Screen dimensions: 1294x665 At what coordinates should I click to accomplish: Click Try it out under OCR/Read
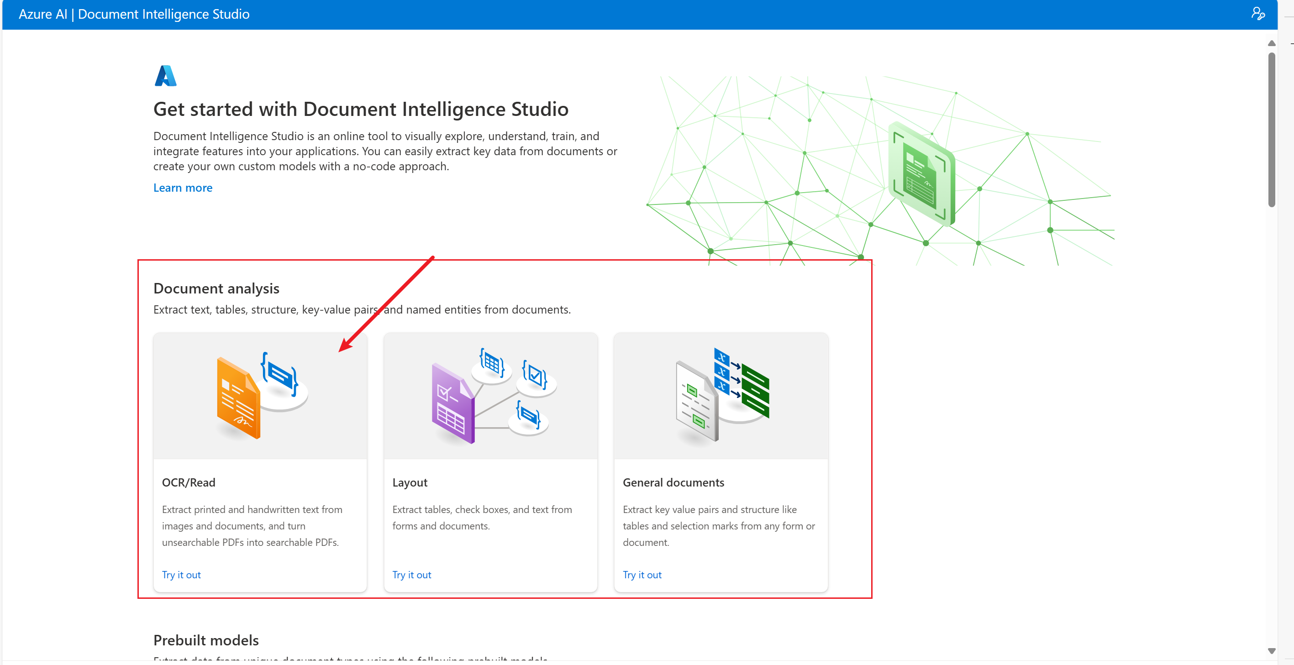(181, 575)
